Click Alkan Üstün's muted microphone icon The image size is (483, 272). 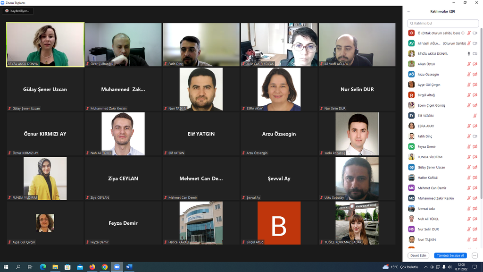click(469, 64)
